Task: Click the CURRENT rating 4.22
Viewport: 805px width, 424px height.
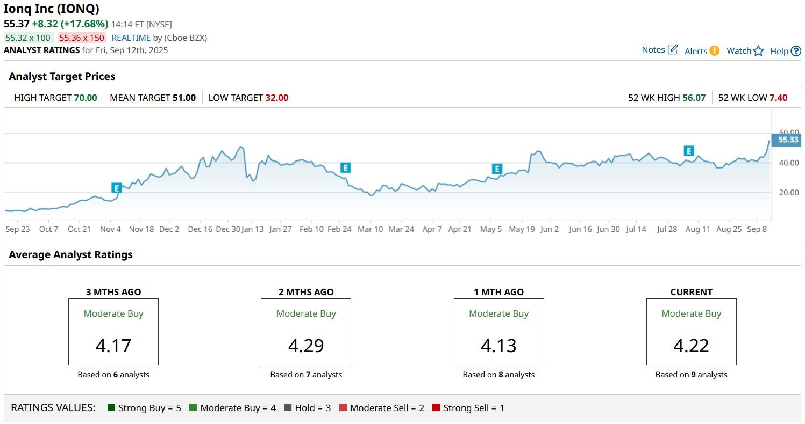Action: 691,345
